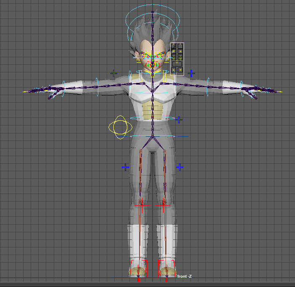Select red marker below the screen-right foot
This screenshot has width=295, height=287.
tap(166, 280)
